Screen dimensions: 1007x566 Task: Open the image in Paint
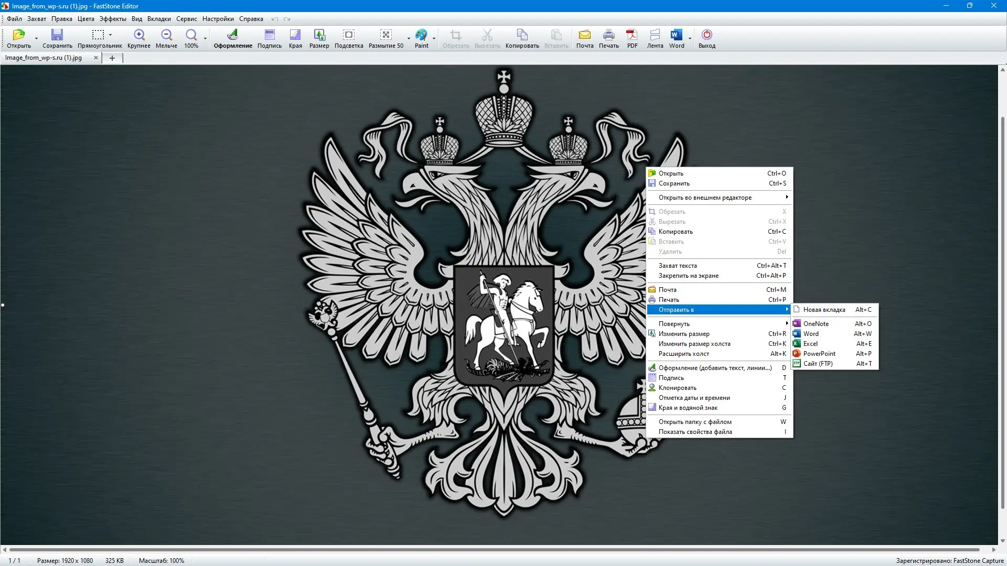tap(422, 37)
